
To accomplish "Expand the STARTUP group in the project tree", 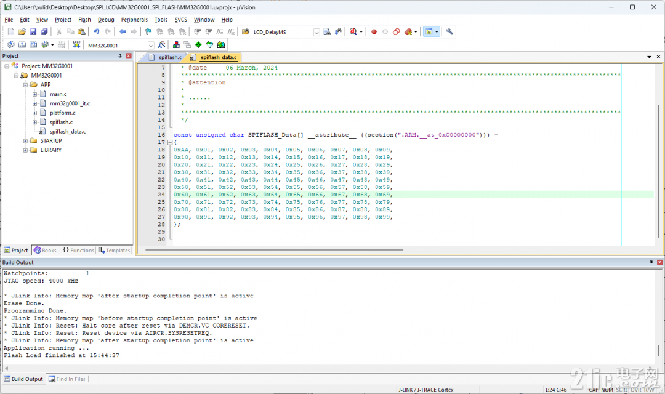I will tap(25, 141).
